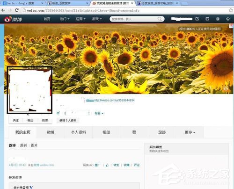Open profile link weibo.com/u/3539644934
234x189 pixels.
pyautogui.click(x=114, y=100)
